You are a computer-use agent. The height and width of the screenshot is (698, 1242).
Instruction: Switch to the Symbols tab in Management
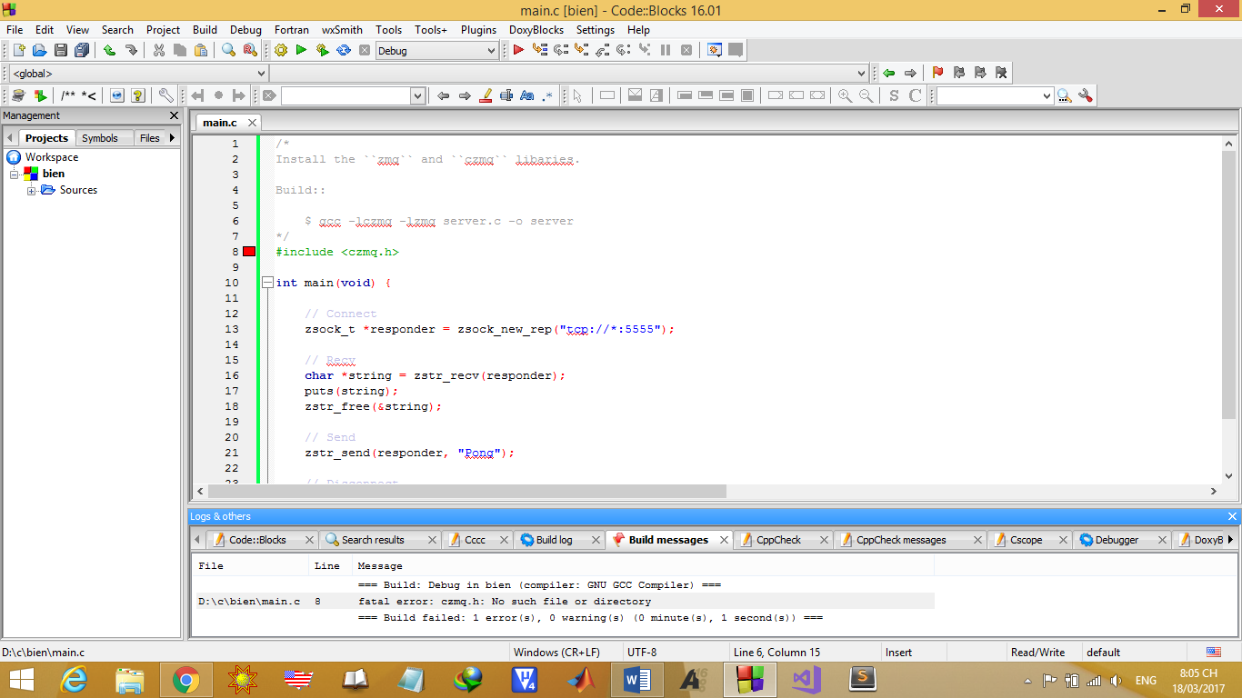pyautogui.click(x=99, y=138)
